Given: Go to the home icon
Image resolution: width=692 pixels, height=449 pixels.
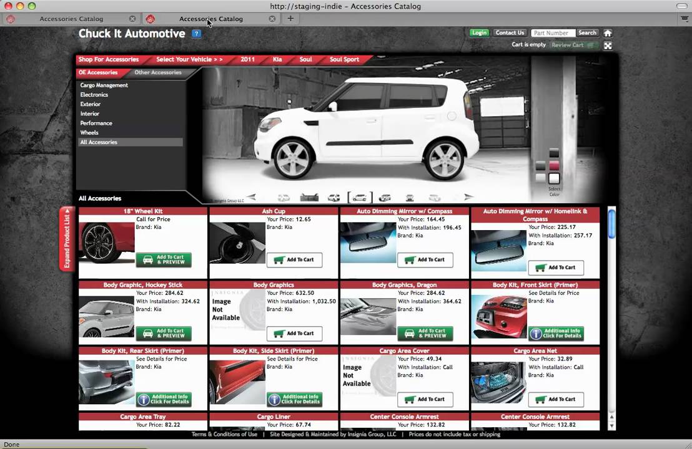Looking at the screenshot, I should click(x=608, y=33).
